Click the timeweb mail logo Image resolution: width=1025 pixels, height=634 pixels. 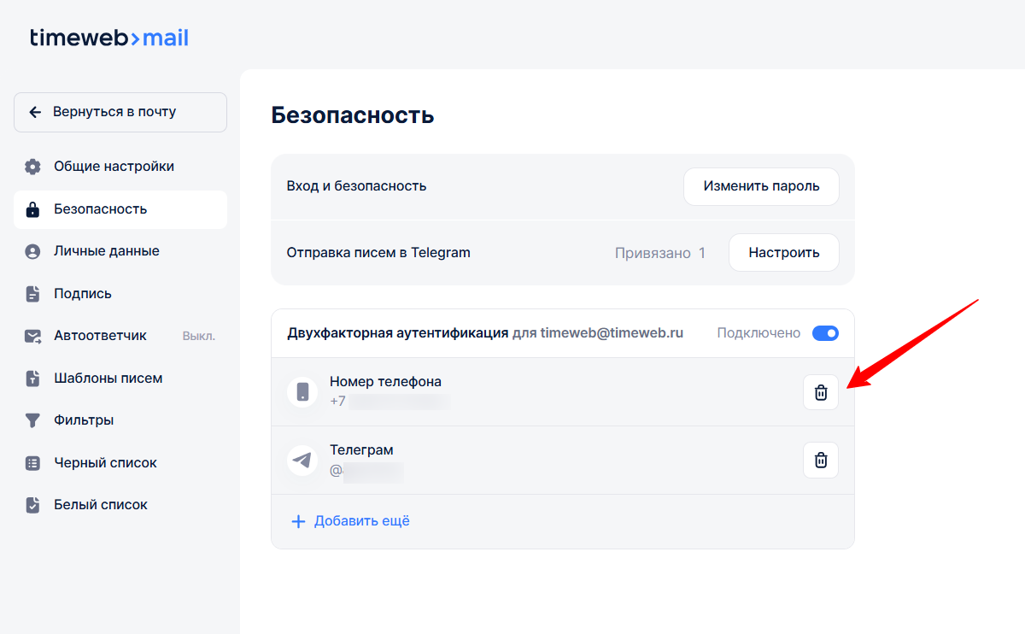pyautogui.click(x=109, y=38)
